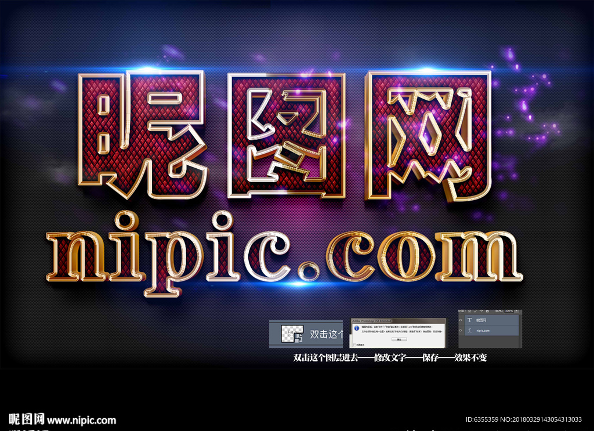The width and height of the screenshot is (594, 431).
Task: Click the 双击这个 label beside the layer thumbnail
Action: pyautogui.click(x=326, y=334)
